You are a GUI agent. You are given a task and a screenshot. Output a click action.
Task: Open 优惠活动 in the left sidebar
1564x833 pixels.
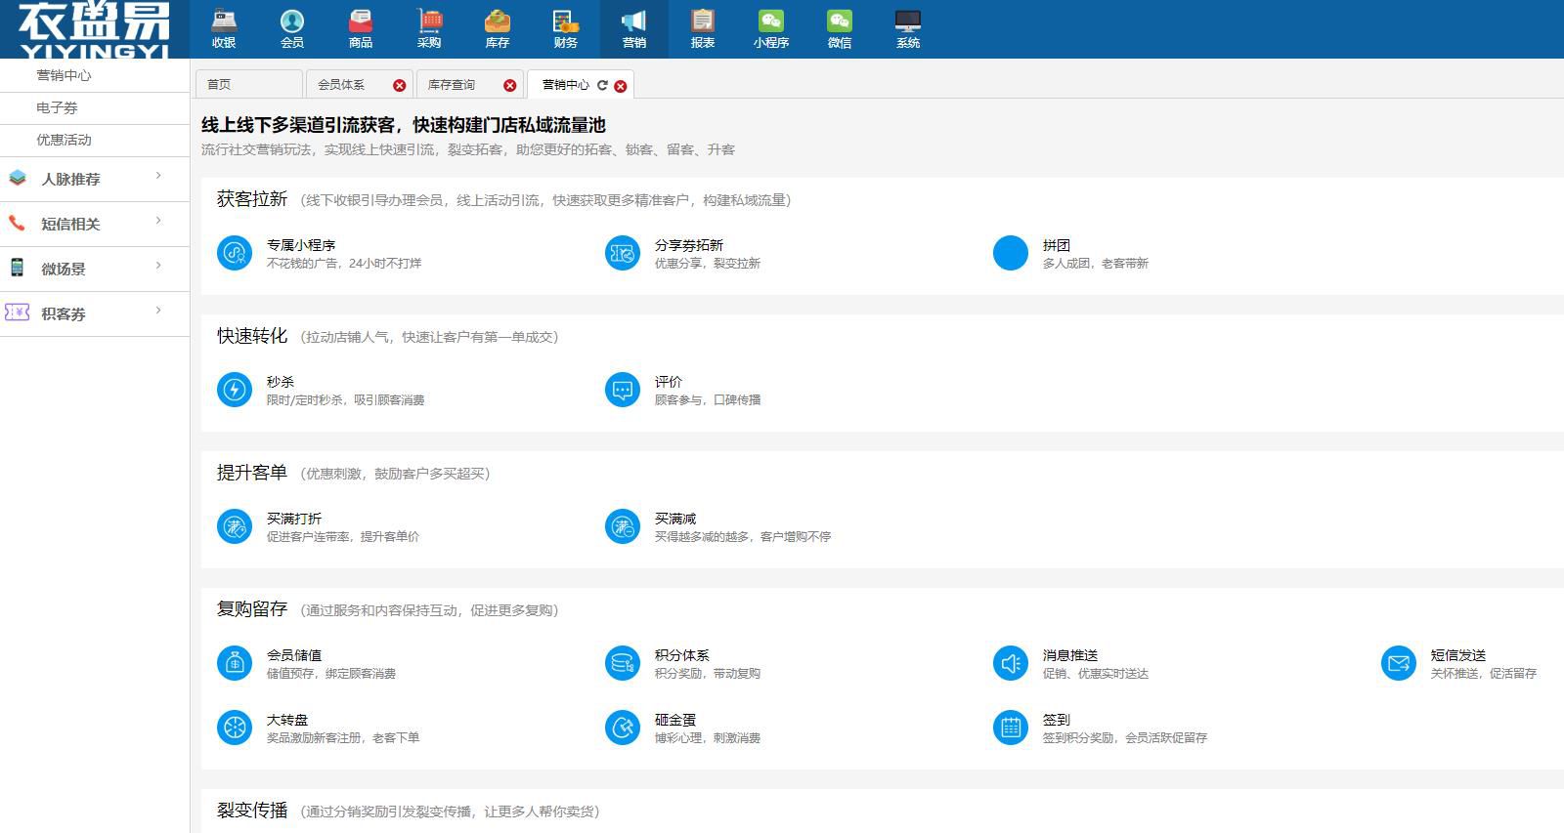coord(64,140)
